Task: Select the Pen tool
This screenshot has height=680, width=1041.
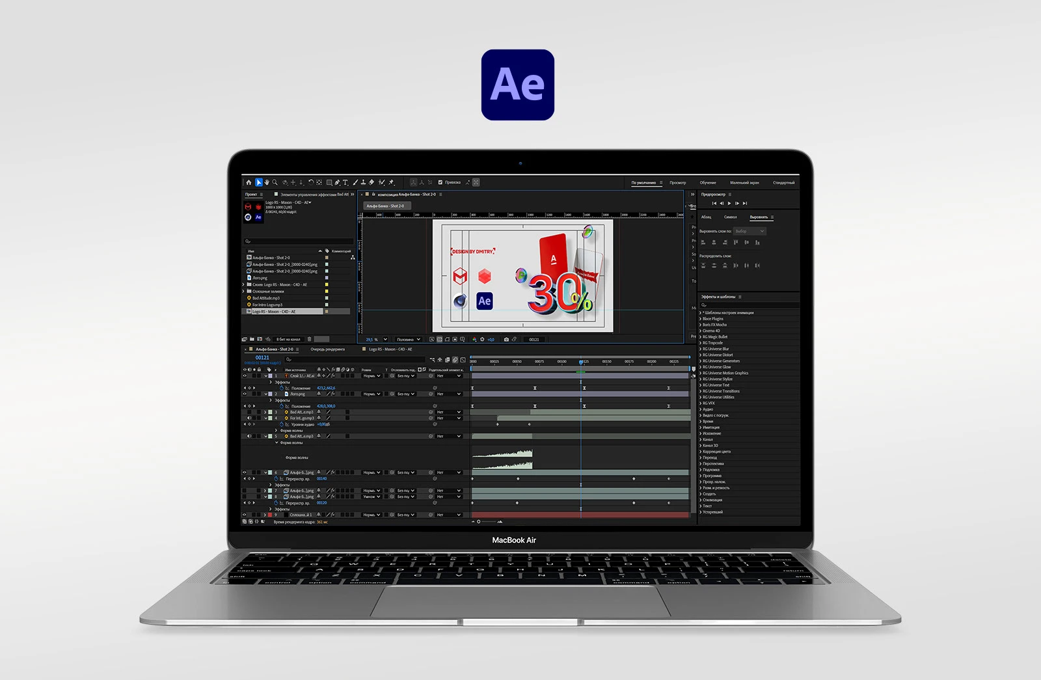Action: tap(338, 183)
